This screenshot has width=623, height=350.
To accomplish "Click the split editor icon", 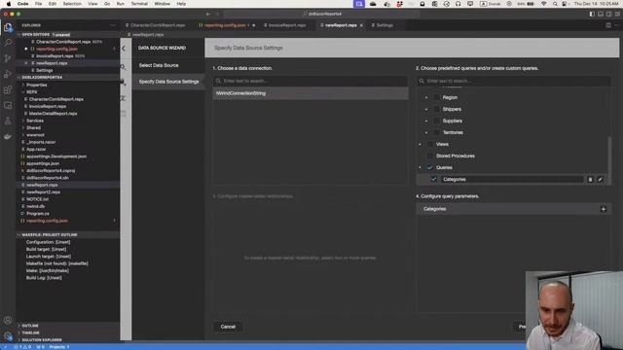I will tap(608, 25).
